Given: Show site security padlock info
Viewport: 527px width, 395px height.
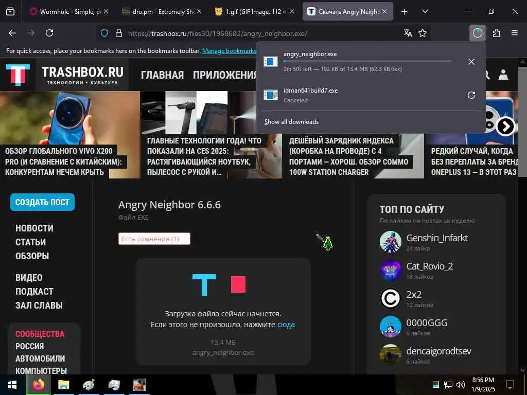Looking at the screenshot, I should pyautogui.click(x=119, y=33).
